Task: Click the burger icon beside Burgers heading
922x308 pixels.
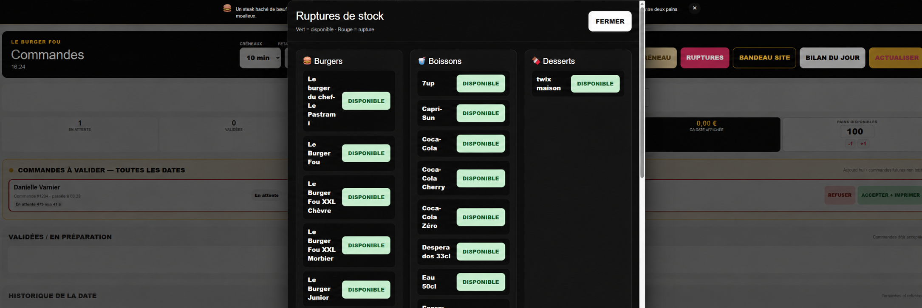Action: coord(307,61)
